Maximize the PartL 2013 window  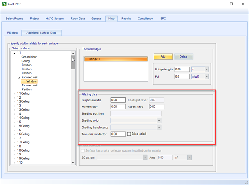(x=231, y=4)
